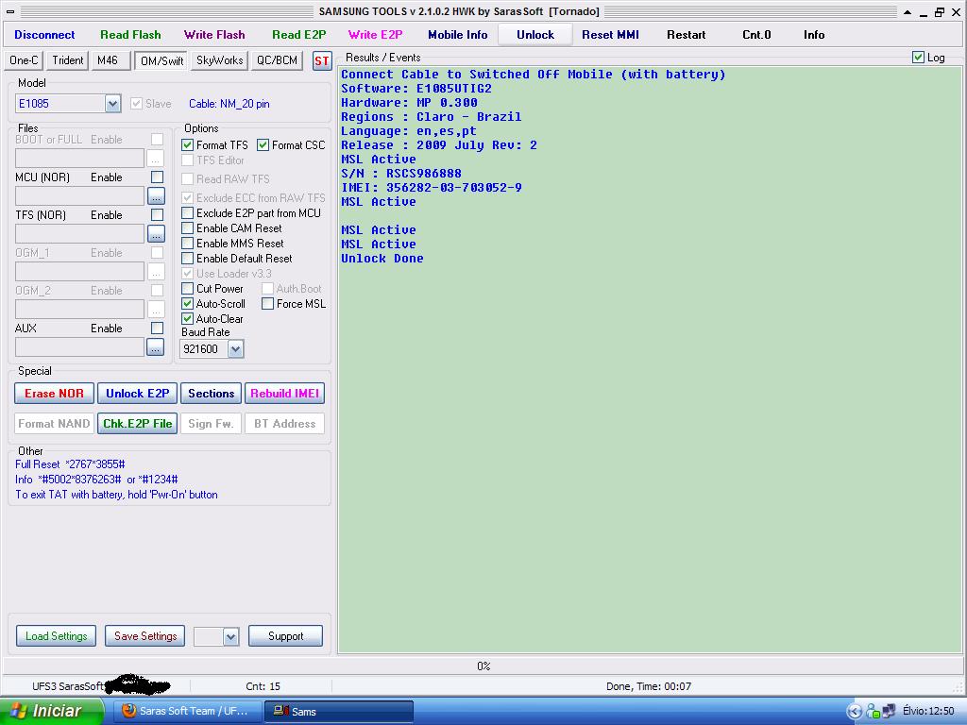
Task: Switch to Trident tab
Action: 68,60
